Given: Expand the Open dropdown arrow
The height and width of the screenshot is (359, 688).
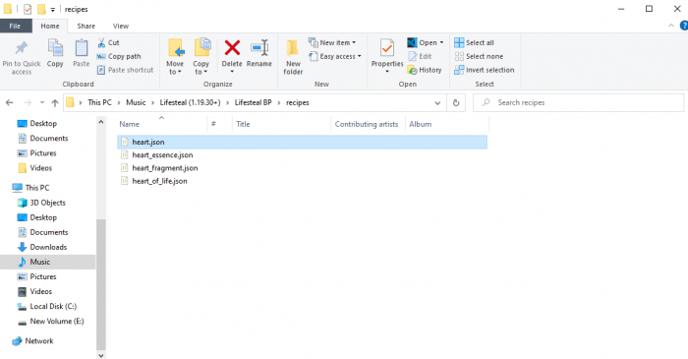Looking at the screenshot, I should 442,42.
